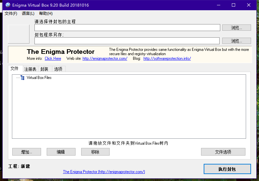259x181 pixels.
Task: Click 浏览 button for main program
Action: coord(236,28)
